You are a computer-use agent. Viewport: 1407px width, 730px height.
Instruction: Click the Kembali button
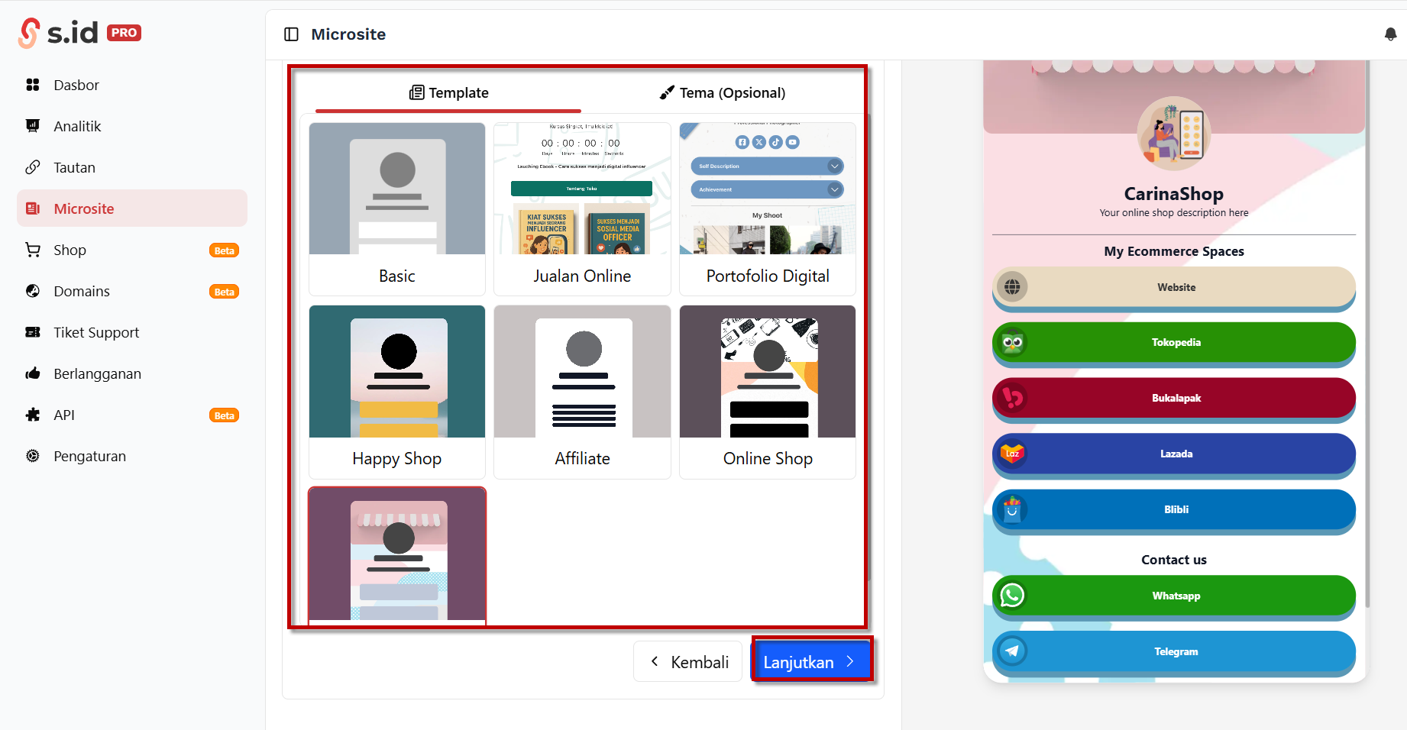tap(688, 661)
